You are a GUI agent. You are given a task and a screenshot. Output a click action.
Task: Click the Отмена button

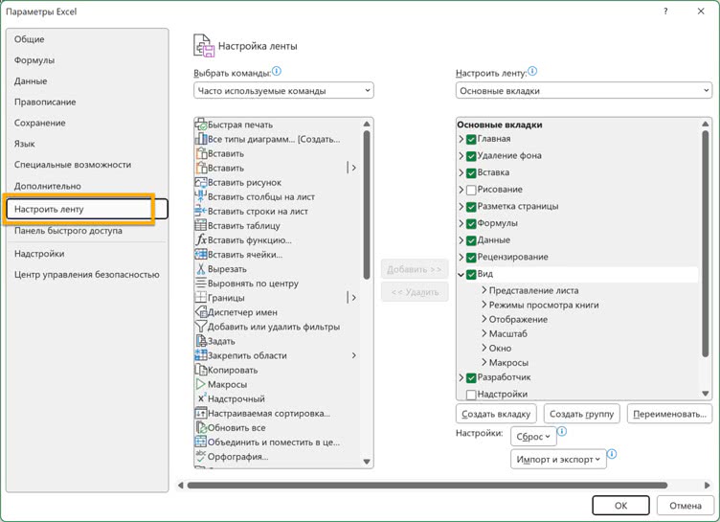pyautogui.click(x=686, y=506)
